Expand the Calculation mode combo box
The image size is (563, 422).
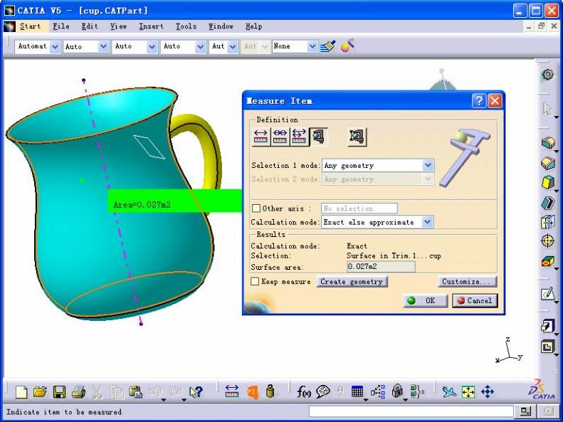[x=427, y=222]
